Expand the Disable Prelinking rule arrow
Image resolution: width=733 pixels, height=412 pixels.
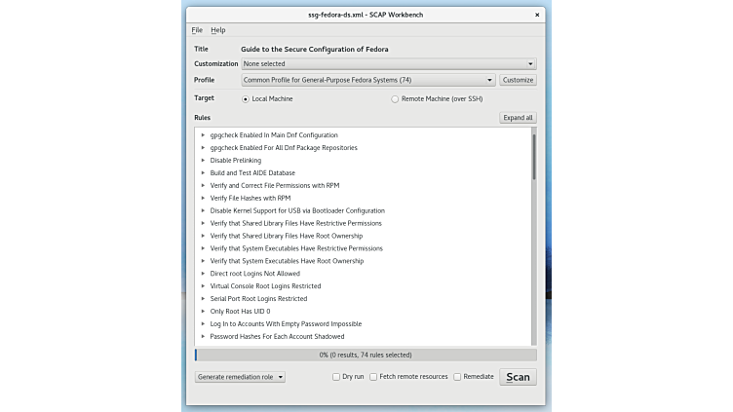[x=203, y=161]
